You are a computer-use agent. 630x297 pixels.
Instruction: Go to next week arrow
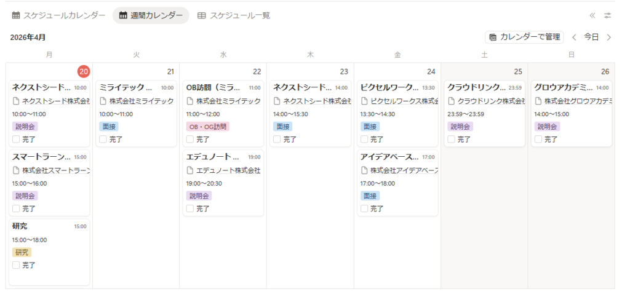(609, 38)
